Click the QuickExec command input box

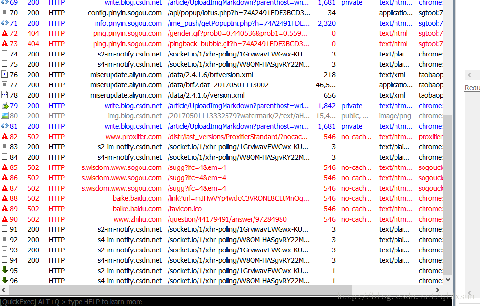pos(226,302)
